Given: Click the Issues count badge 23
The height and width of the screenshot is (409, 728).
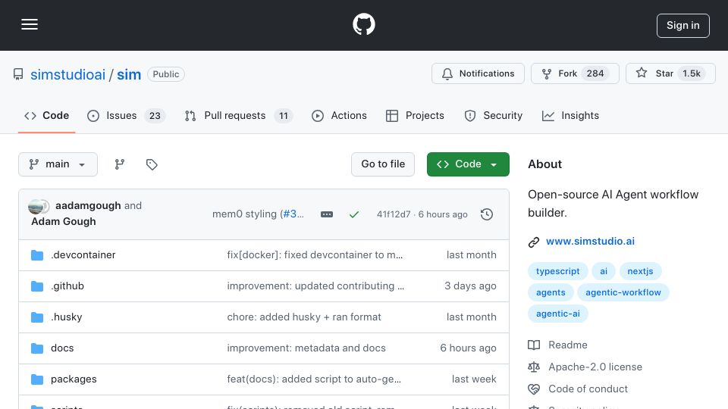Looking at the screenshot, I should pyautogui.click(x=155, y=116).
